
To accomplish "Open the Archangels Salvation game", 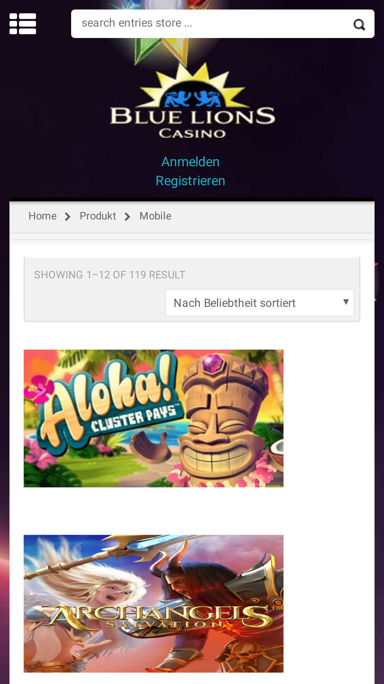I will tap(154, 604).
